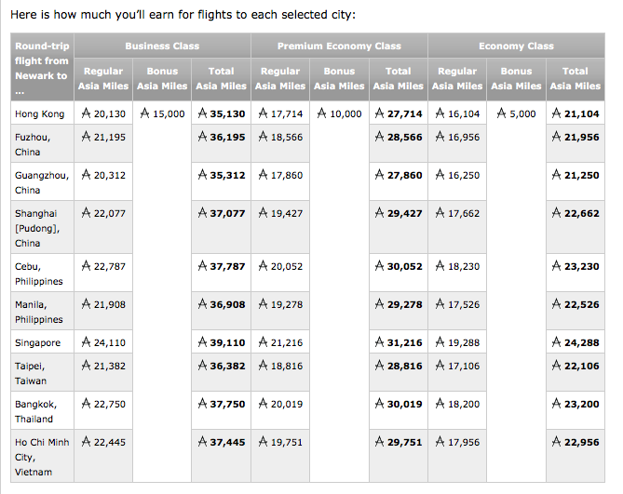Click the Asia Miles symbol beside 39,110
The image size is (623, 494).
203,342
